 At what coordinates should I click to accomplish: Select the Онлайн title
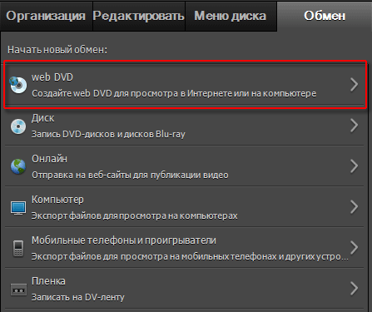[x=49, y=159]
